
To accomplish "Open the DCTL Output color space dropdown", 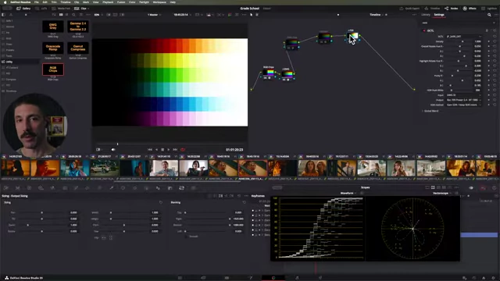I will coord(464,100).
